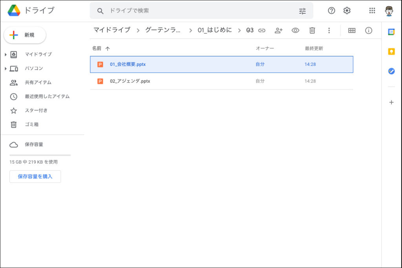Expand the マイドライブ tree arrow
Screen dimensions: 402x268
click(x=5, y=55)
